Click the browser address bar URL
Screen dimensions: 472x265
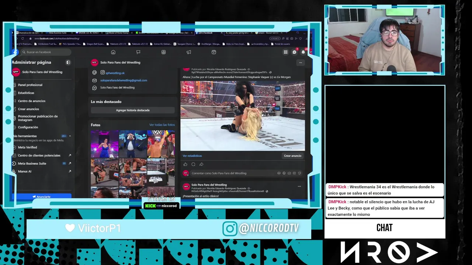57,38
